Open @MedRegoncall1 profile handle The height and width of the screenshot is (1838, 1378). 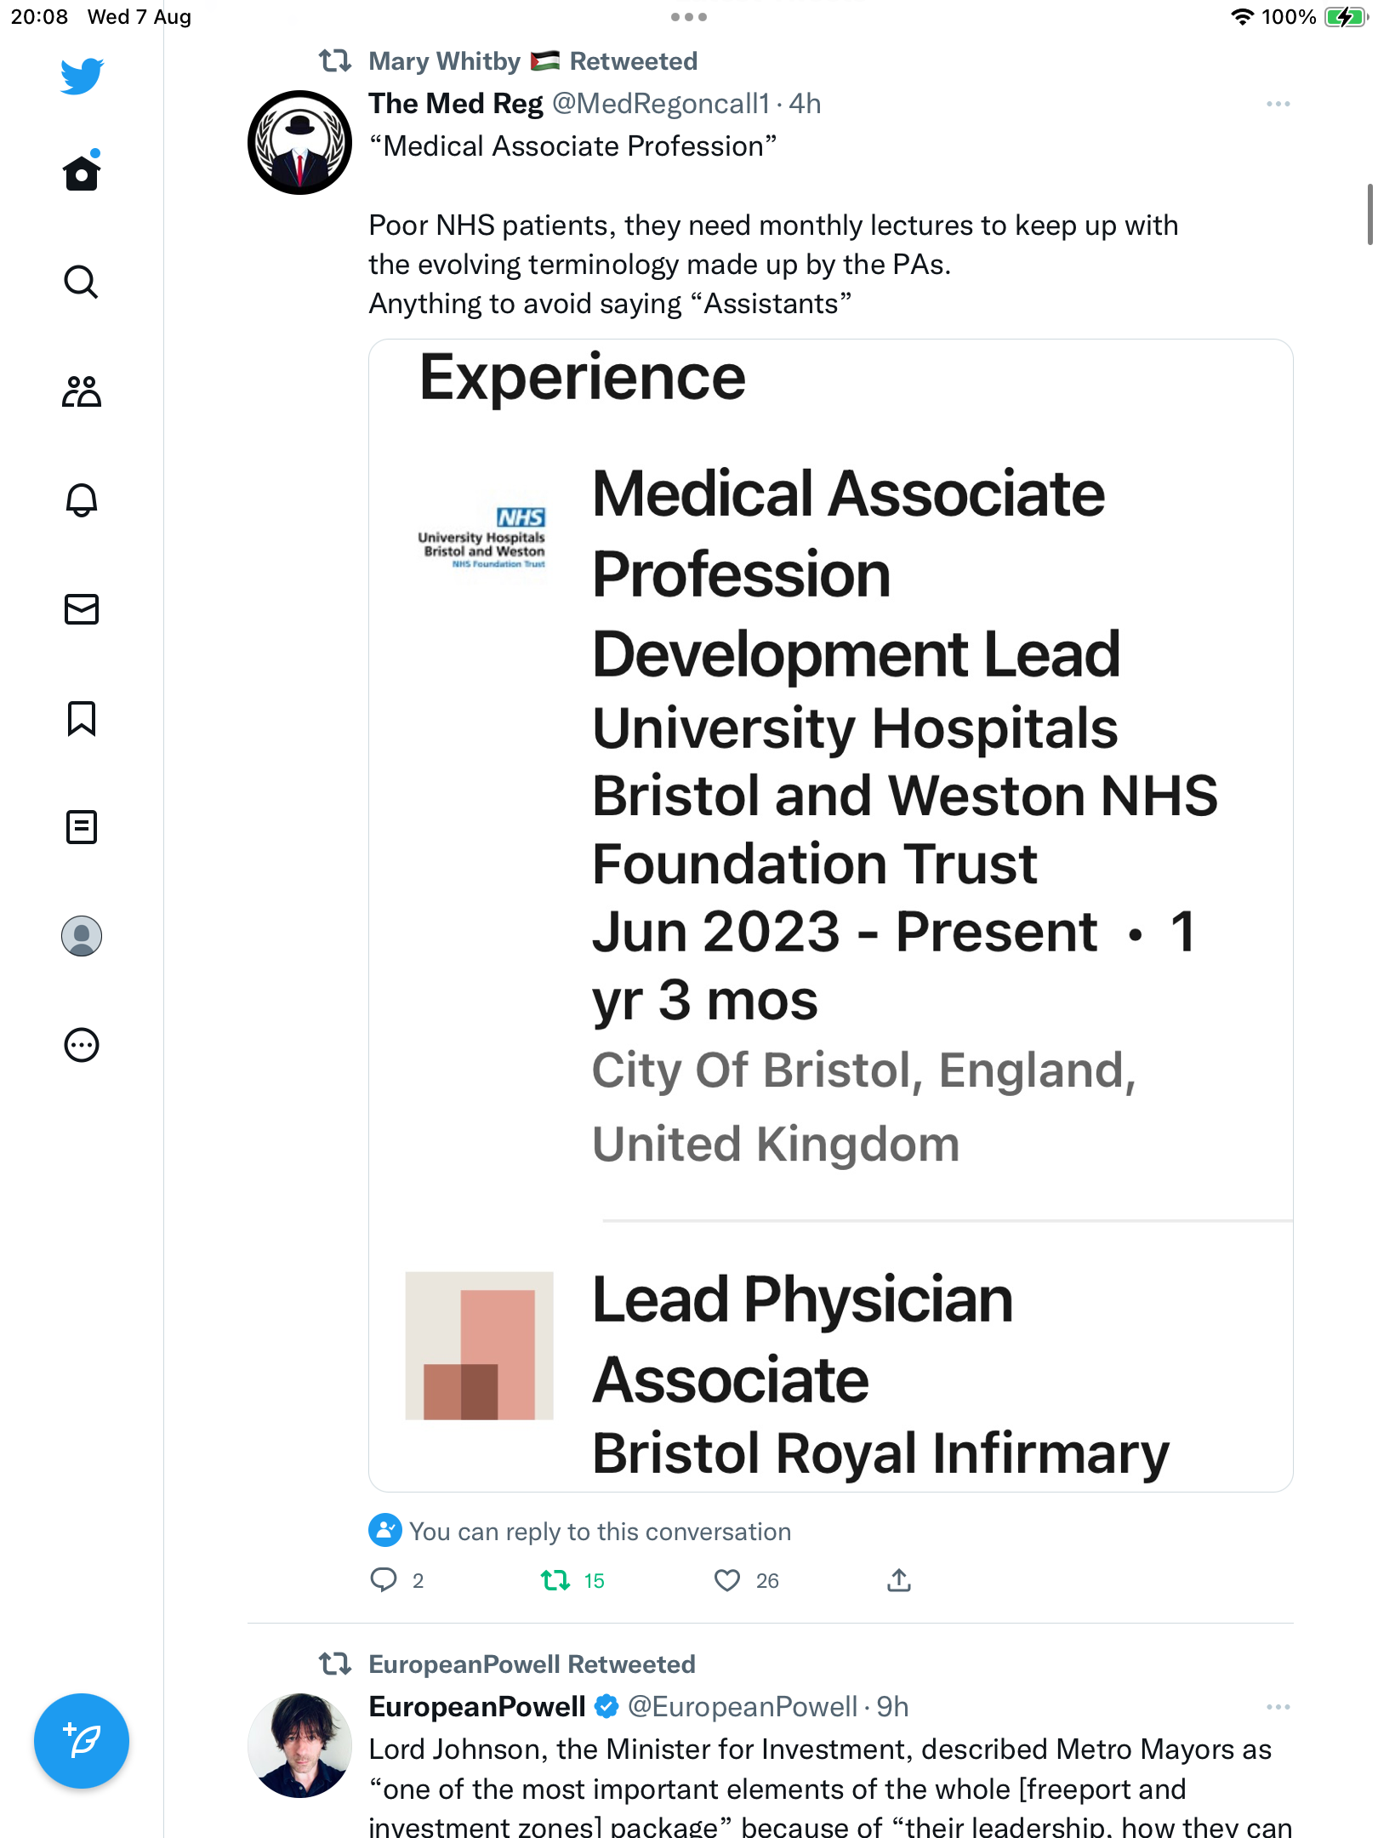[661, 104]
